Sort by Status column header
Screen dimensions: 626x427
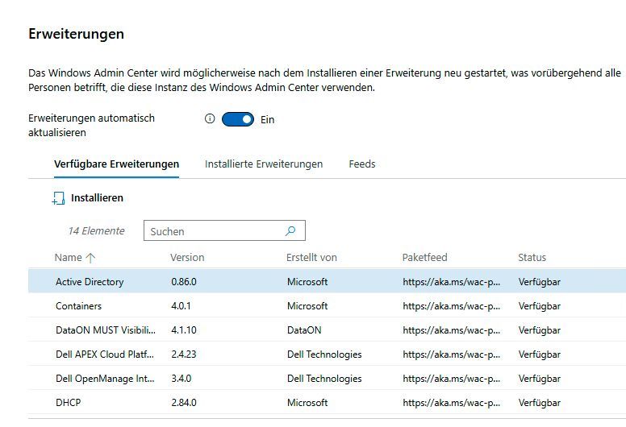(532, 258)
